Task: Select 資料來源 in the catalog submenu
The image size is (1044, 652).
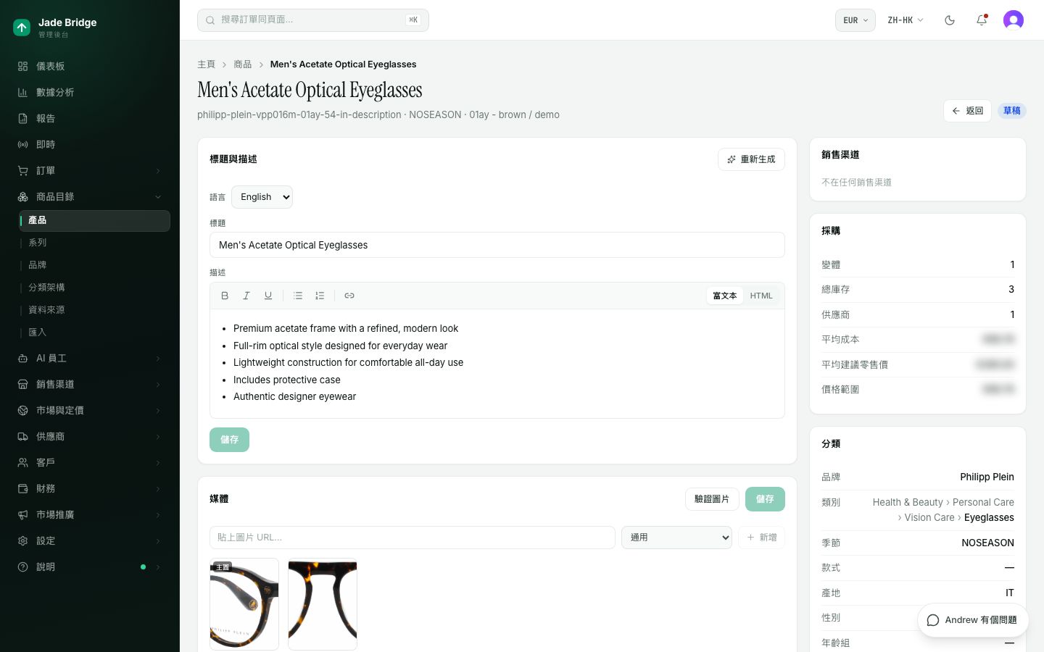Action: pyautogui.click(x=94, y=310)
